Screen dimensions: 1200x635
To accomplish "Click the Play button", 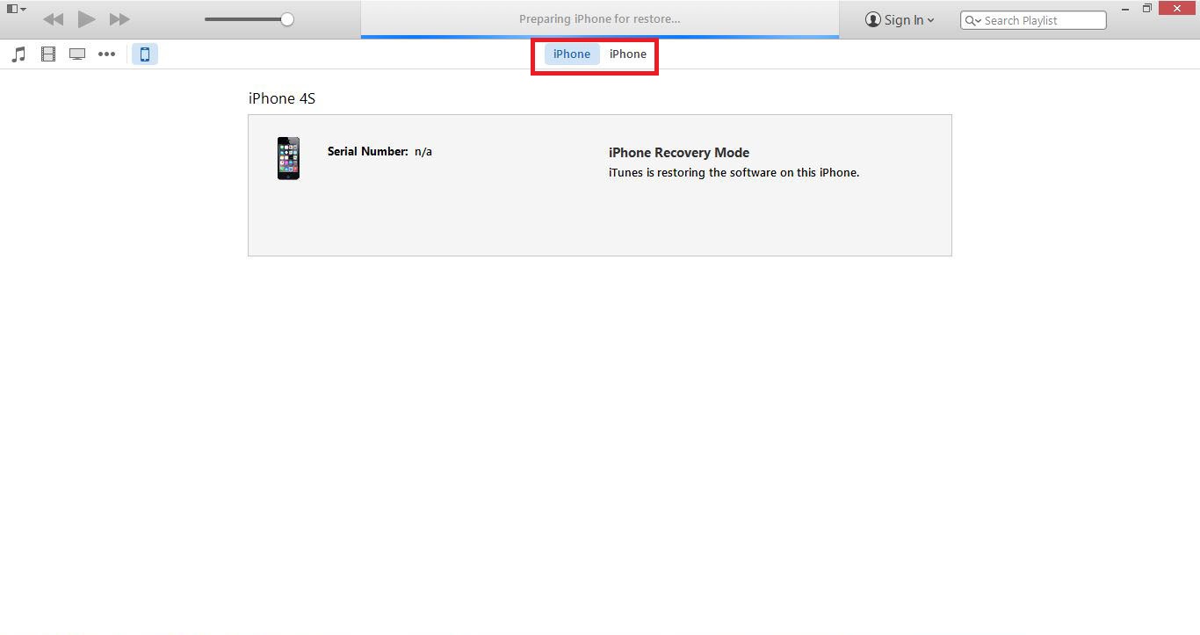I will (x=86, y=19).
